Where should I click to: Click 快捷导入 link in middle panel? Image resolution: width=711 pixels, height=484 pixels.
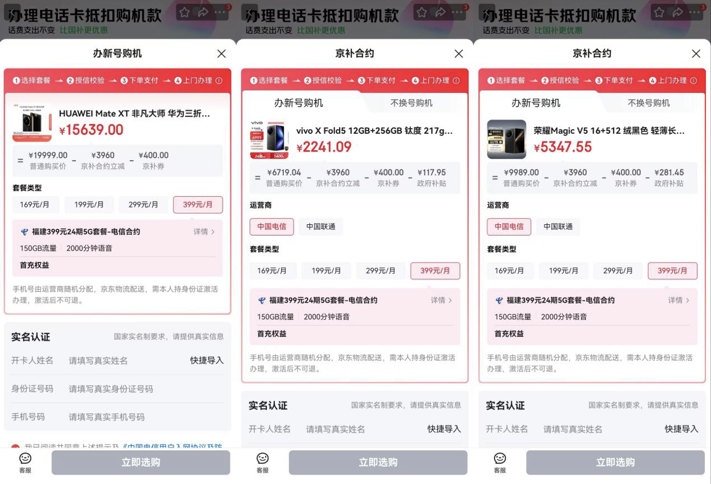444,429
